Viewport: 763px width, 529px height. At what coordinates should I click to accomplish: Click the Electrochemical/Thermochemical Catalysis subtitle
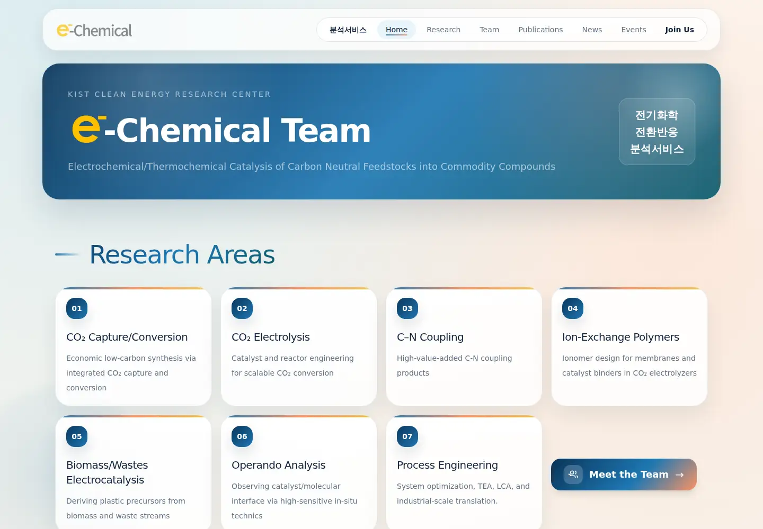(312, 166)
